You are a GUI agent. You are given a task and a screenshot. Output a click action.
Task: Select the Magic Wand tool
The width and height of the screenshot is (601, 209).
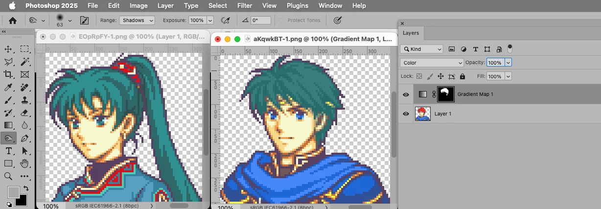(24, 62)
